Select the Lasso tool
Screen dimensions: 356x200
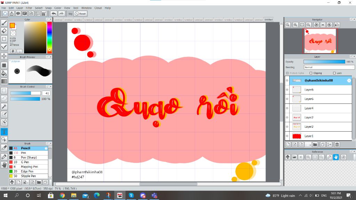[x=4, y=98]
